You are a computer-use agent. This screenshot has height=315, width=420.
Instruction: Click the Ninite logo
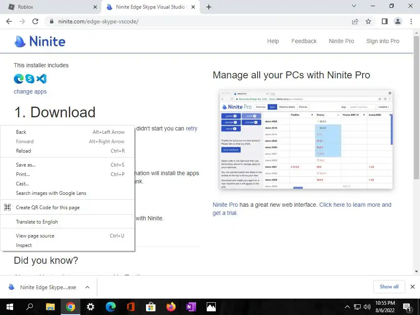pos(40,41)
